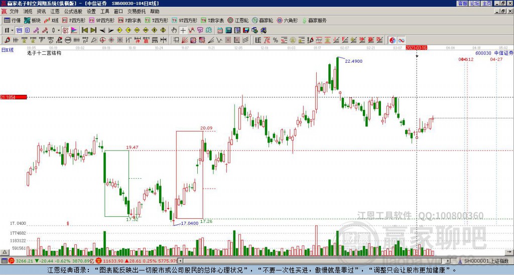Click the truck icon in toolbar

point(264,31)
